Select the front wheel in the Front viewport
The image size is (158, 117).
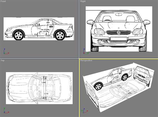(19, 35)
